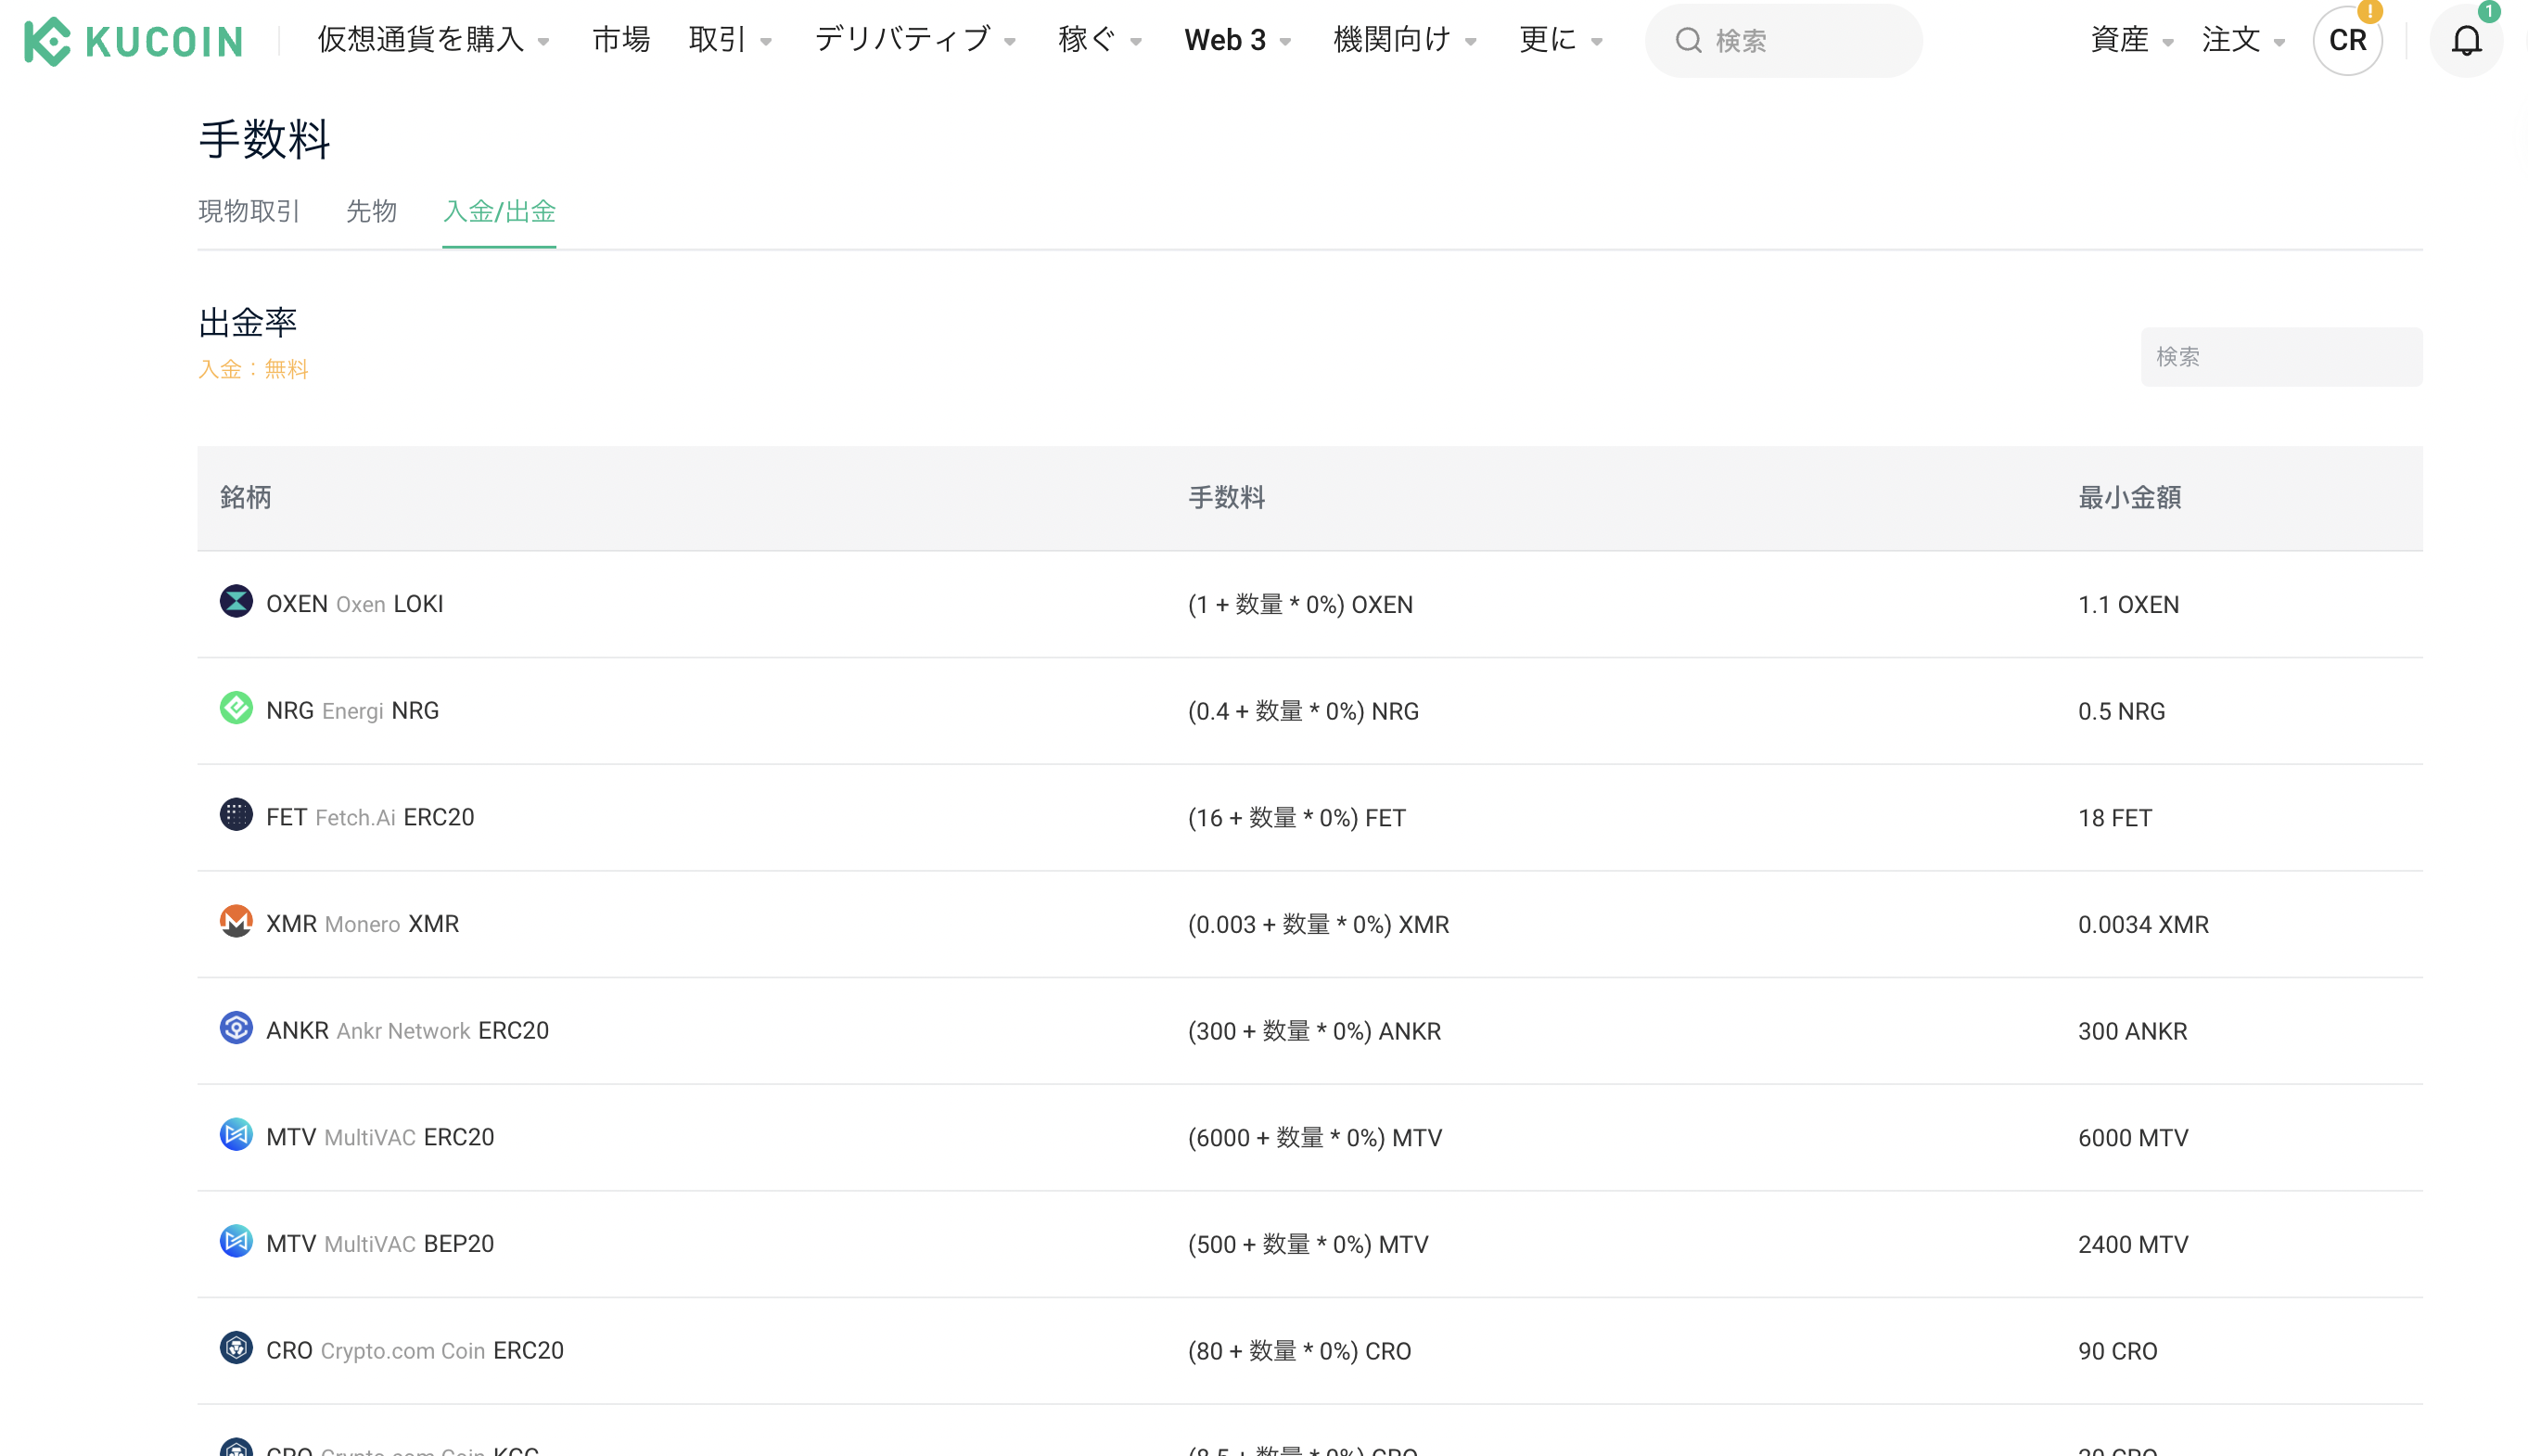Click the CR profile avatar
Viewport: 2528px width, 1456px height.
point(2347,41)
